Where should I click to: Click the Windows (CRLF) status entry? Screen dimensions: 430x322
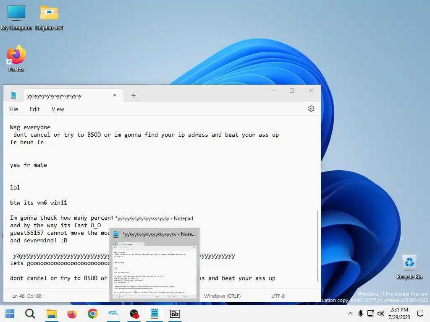pyautogui.click(x=223, y=296)
